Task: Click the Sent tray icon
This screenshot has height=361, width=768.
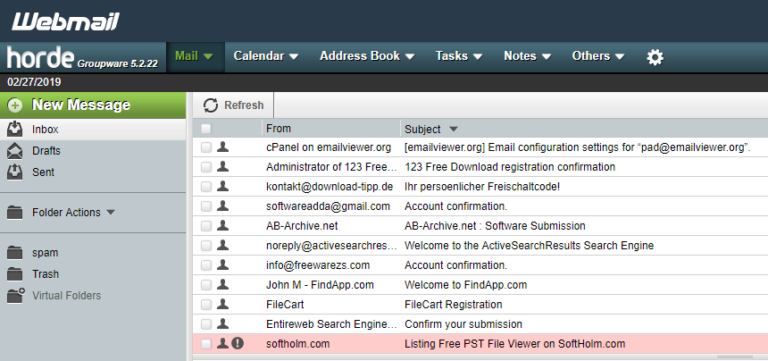Action: pyautogui.click(x=14, y=172)
